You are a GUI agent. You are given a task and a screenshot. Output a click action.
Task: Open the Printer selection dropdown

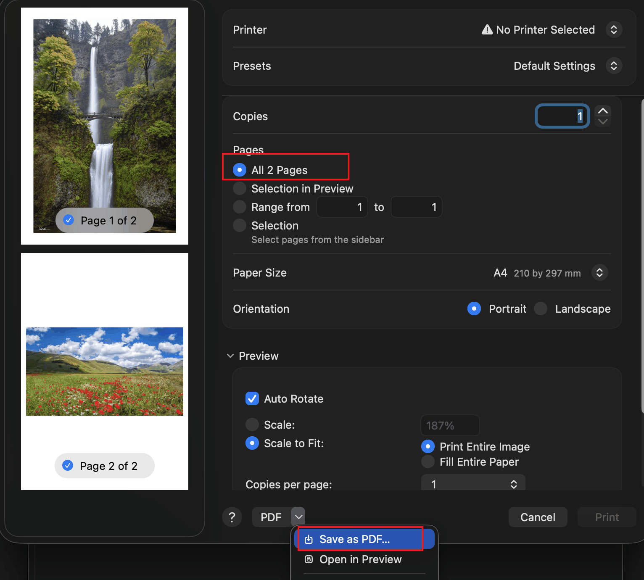pos(614,30)
